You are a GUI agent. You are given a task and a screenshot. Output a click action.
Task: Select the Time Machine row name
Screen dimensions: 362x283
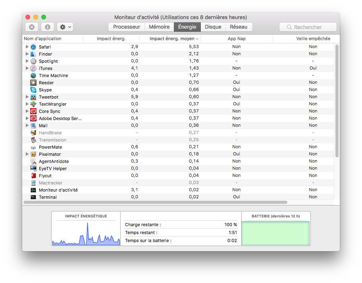(53, 76)
